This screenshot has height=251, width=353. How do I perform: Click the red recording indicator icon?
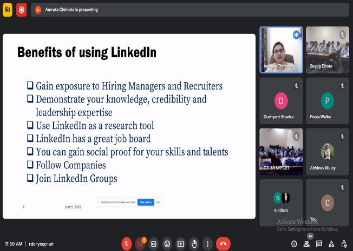[x=22, y=10]
